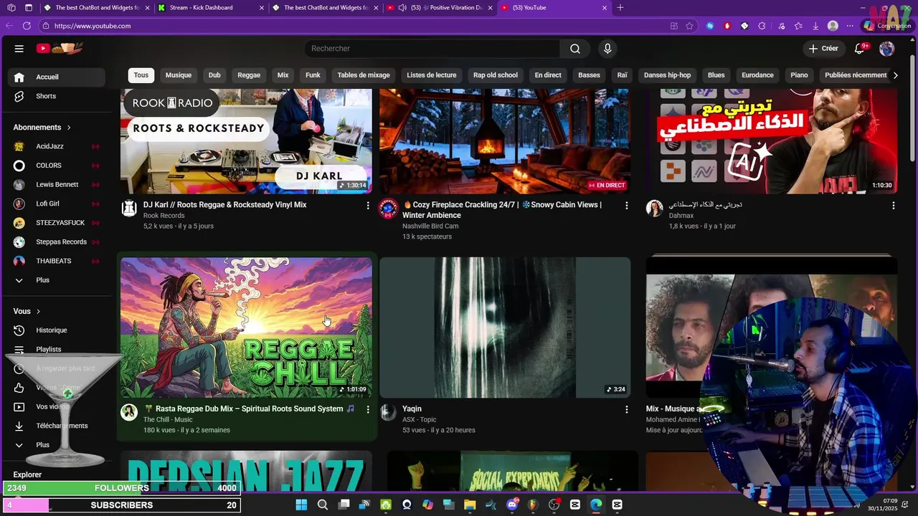Show more filter chips with right arrow
918x516 pixels.
(895, 75)
